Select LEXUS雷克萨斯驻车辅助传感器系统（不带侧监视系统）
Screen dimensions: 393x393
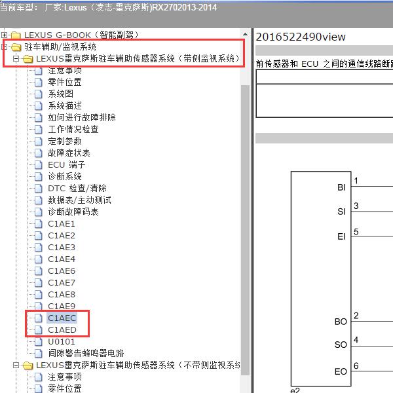click(138, 365)
